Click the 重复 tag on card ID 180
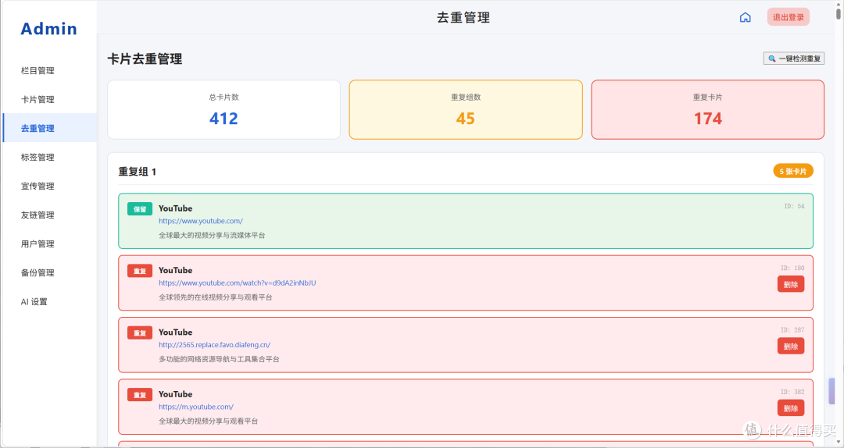The height and width of the screenshot is (448, 844). tap(140, 271)
